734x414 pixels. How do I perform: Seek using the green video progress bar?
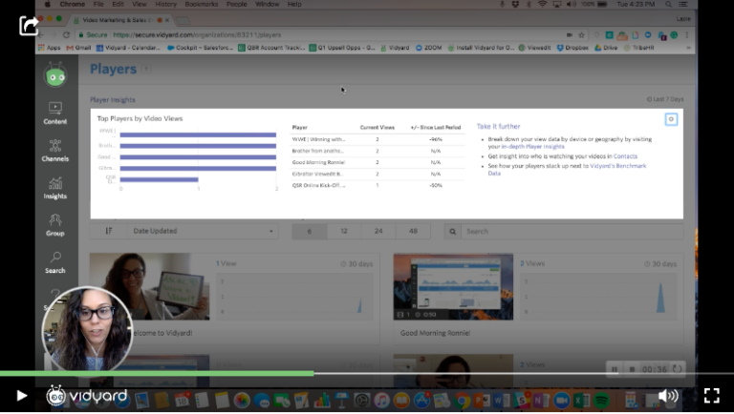pos(157,373)
